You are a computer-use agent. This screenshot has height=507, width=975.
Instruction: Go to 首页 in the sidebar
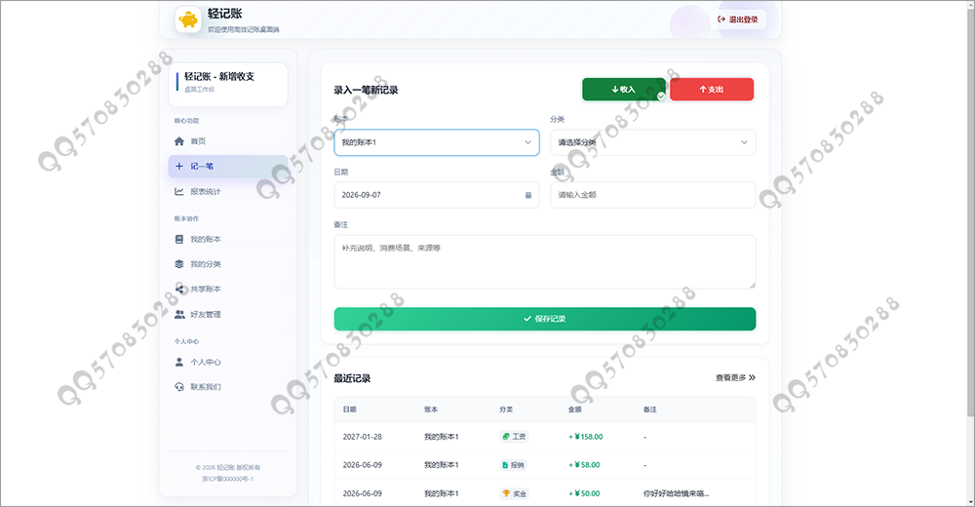point(227,141)
